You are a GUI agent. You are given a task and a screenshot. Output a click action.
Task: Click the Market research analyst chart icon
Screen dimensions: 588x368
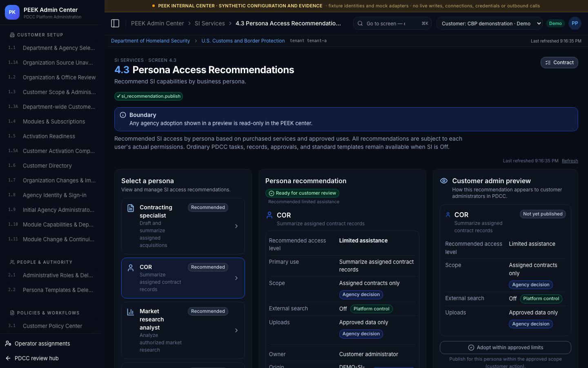[131, 312]
